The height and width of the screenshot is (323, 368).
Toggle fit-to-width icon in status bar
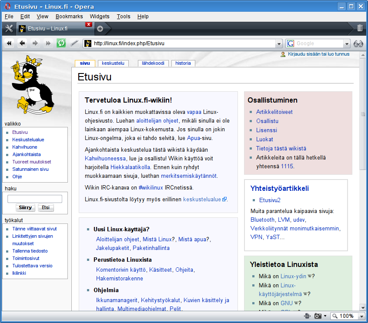click(307, 316)
